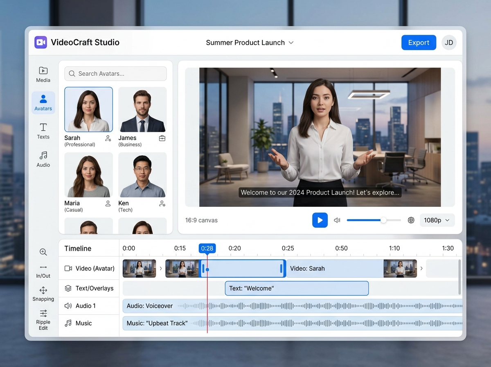Toggle Ripple Edit mode
This screenshot has height=367, width=491.
(x=43, y=319)
